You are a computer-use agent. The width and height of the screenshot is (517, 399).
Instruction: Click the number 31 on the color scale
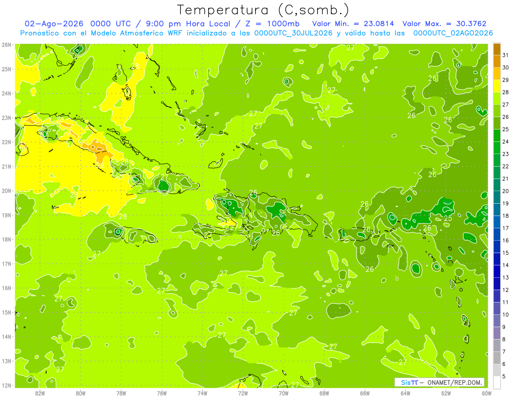coord(506,55)
